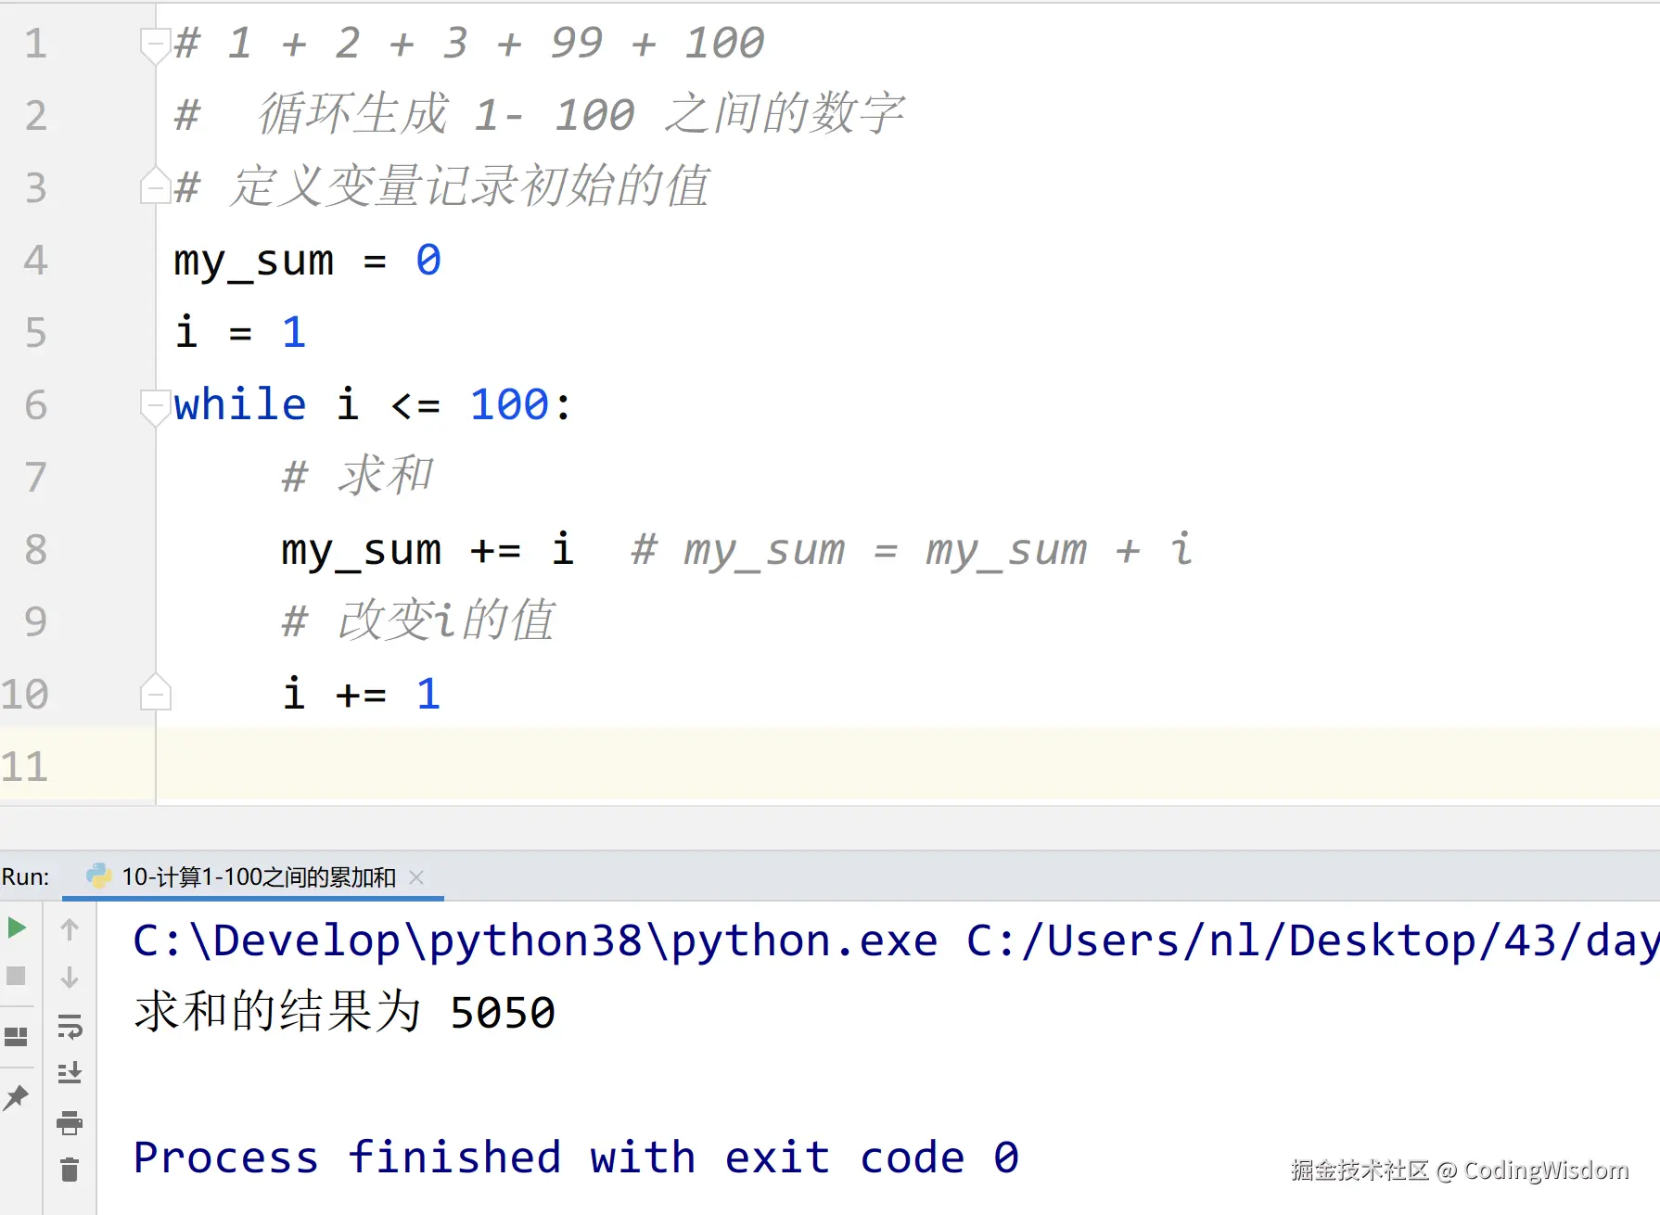Click the comment '循环生成 1- 100 之间的数字'
The image size is (1660, 1215).
pos(581,114)
